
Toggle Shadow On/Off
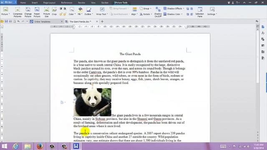coord(158,12)
